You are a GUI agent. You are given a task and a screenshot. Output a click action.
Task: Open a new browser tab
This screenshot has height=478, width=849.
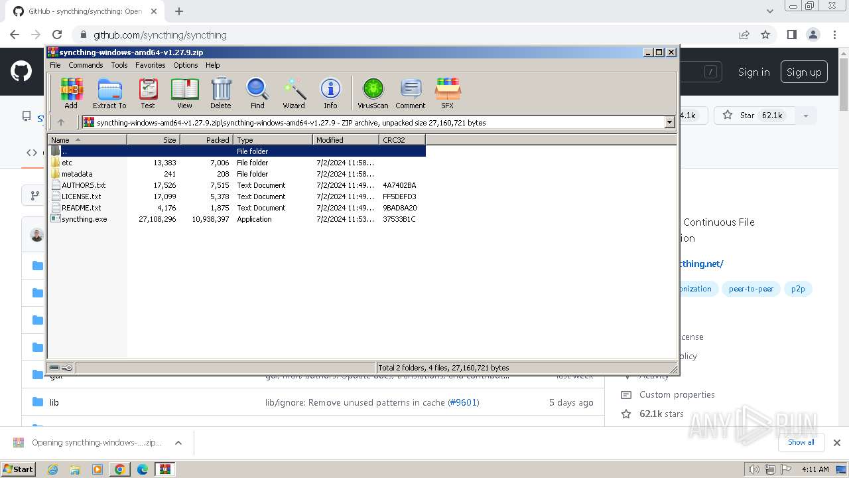[179, 11]
